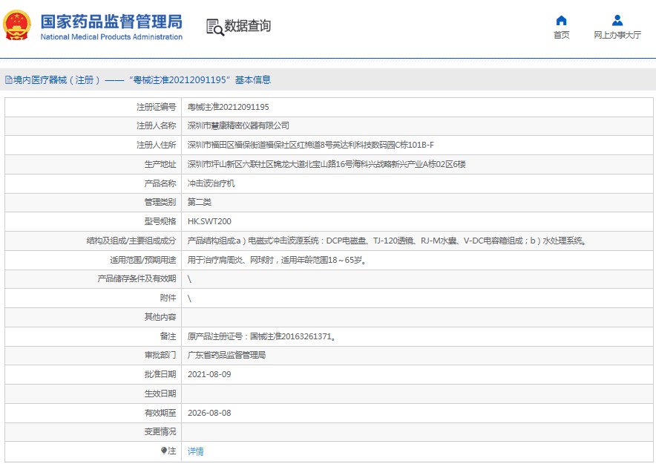Click the online service hall person icon

point(617,20)
